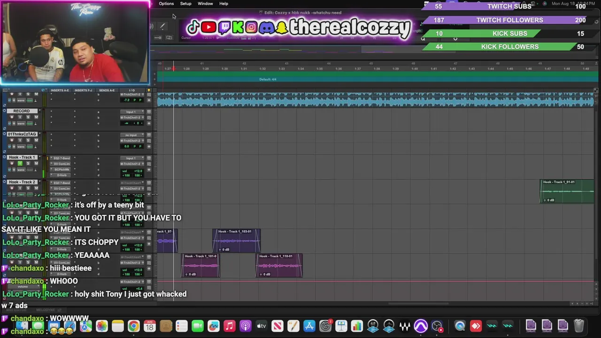601x338 pixels.
Task: Select the Hook - Track 2 name
Action: pos(22,182)
